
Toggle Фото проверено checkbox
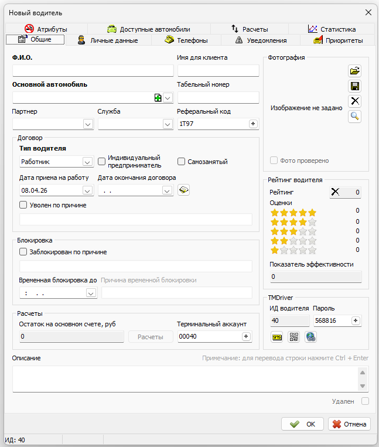pos(274,160)
